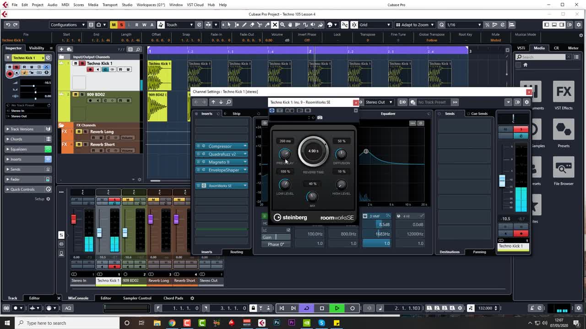Select the Erase tool
The width and height of the screenshot is (586, 329).
[x=252, y=25]
